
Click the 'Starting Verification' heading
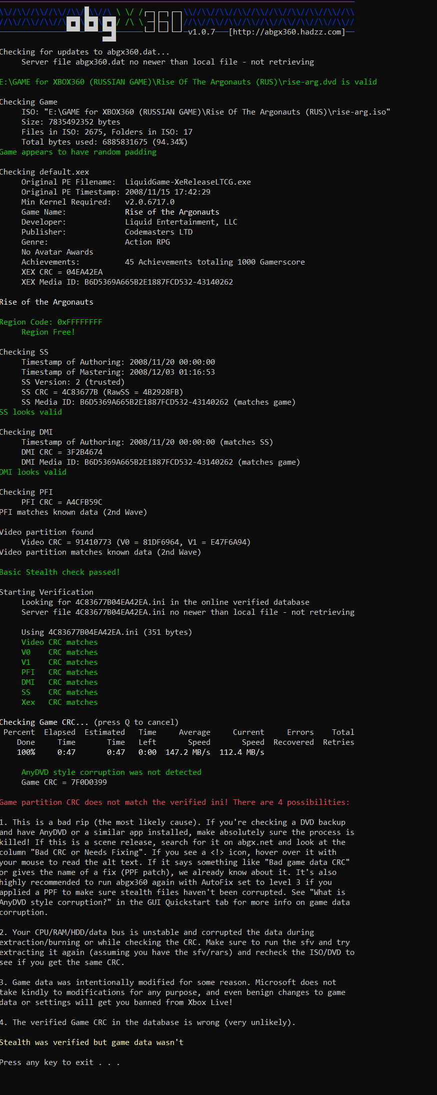coord(46,592)
